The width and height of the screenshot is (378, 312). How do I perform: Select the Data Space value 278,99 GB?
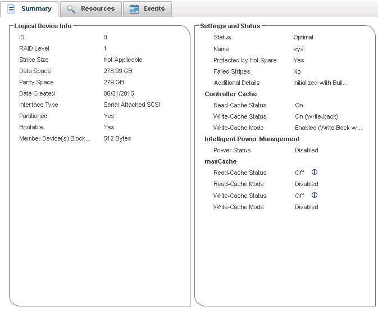pyautogui.click(x=120, y=71)
